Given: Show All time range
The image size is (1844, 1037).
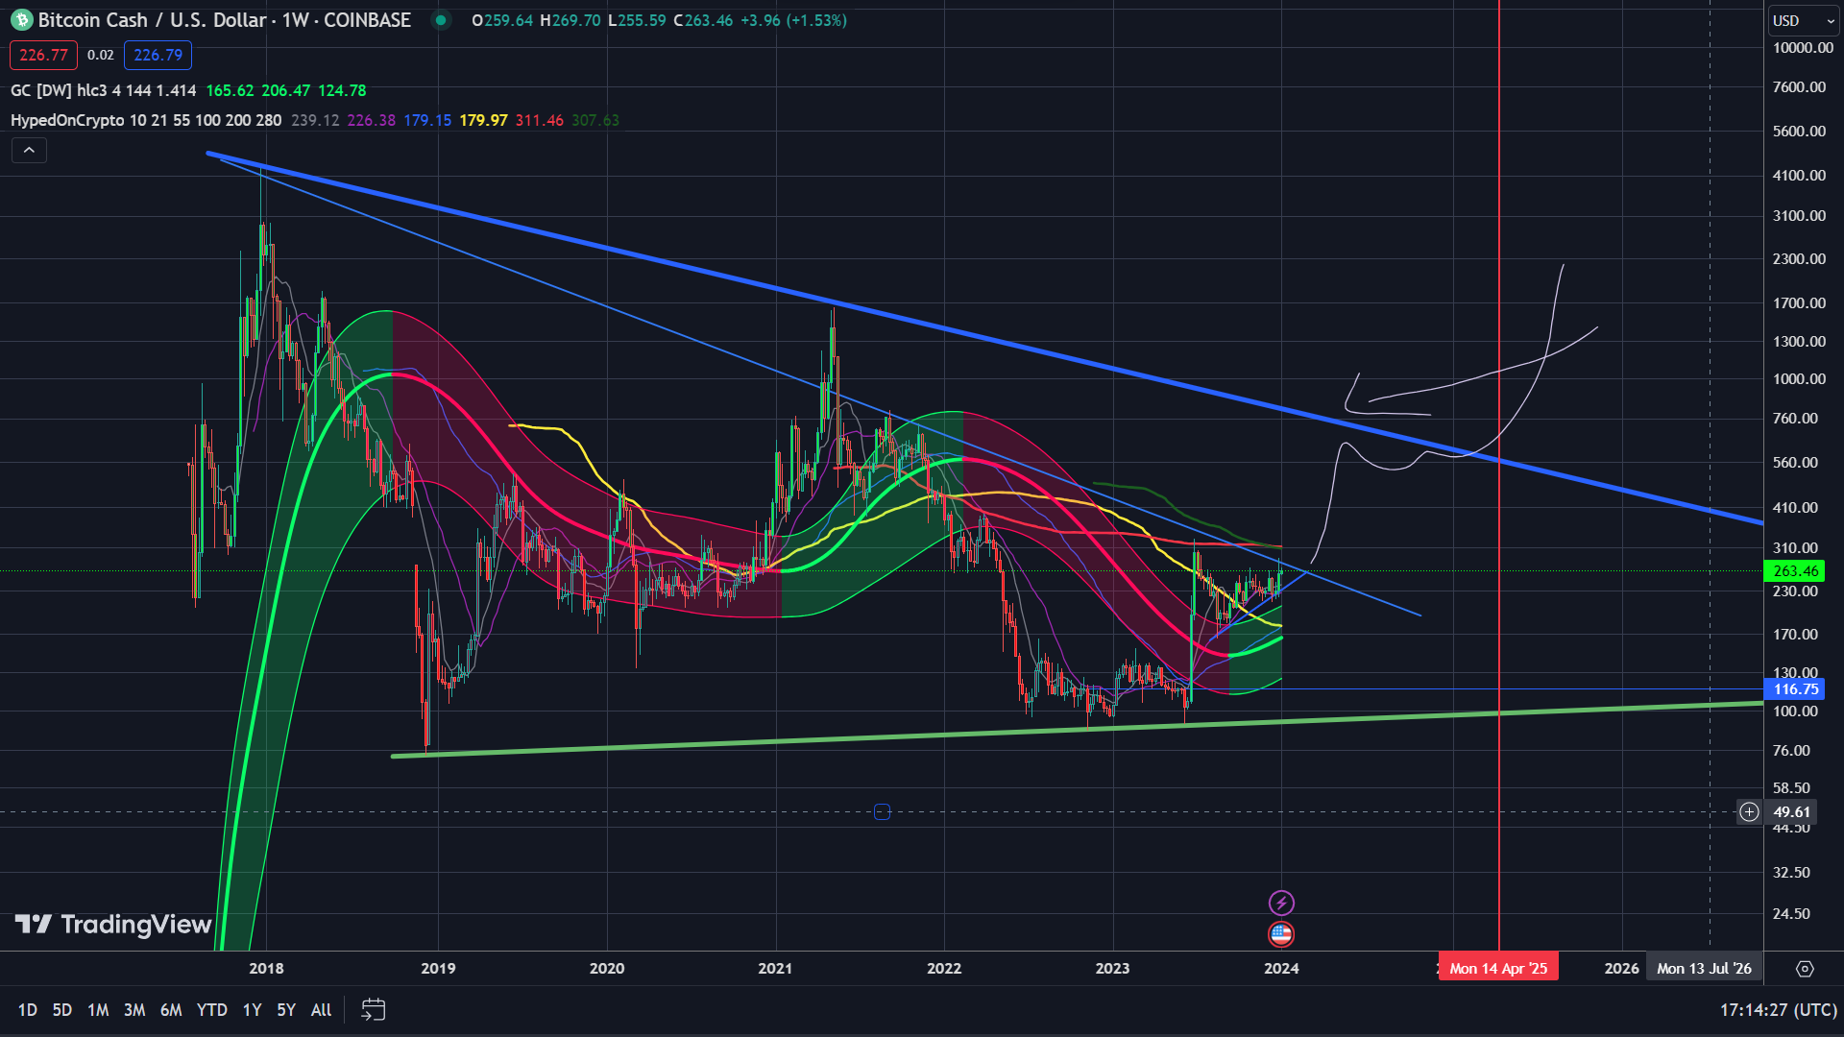Looking at the screenshot, I should pyautogui.click(x=322, y=1010).
